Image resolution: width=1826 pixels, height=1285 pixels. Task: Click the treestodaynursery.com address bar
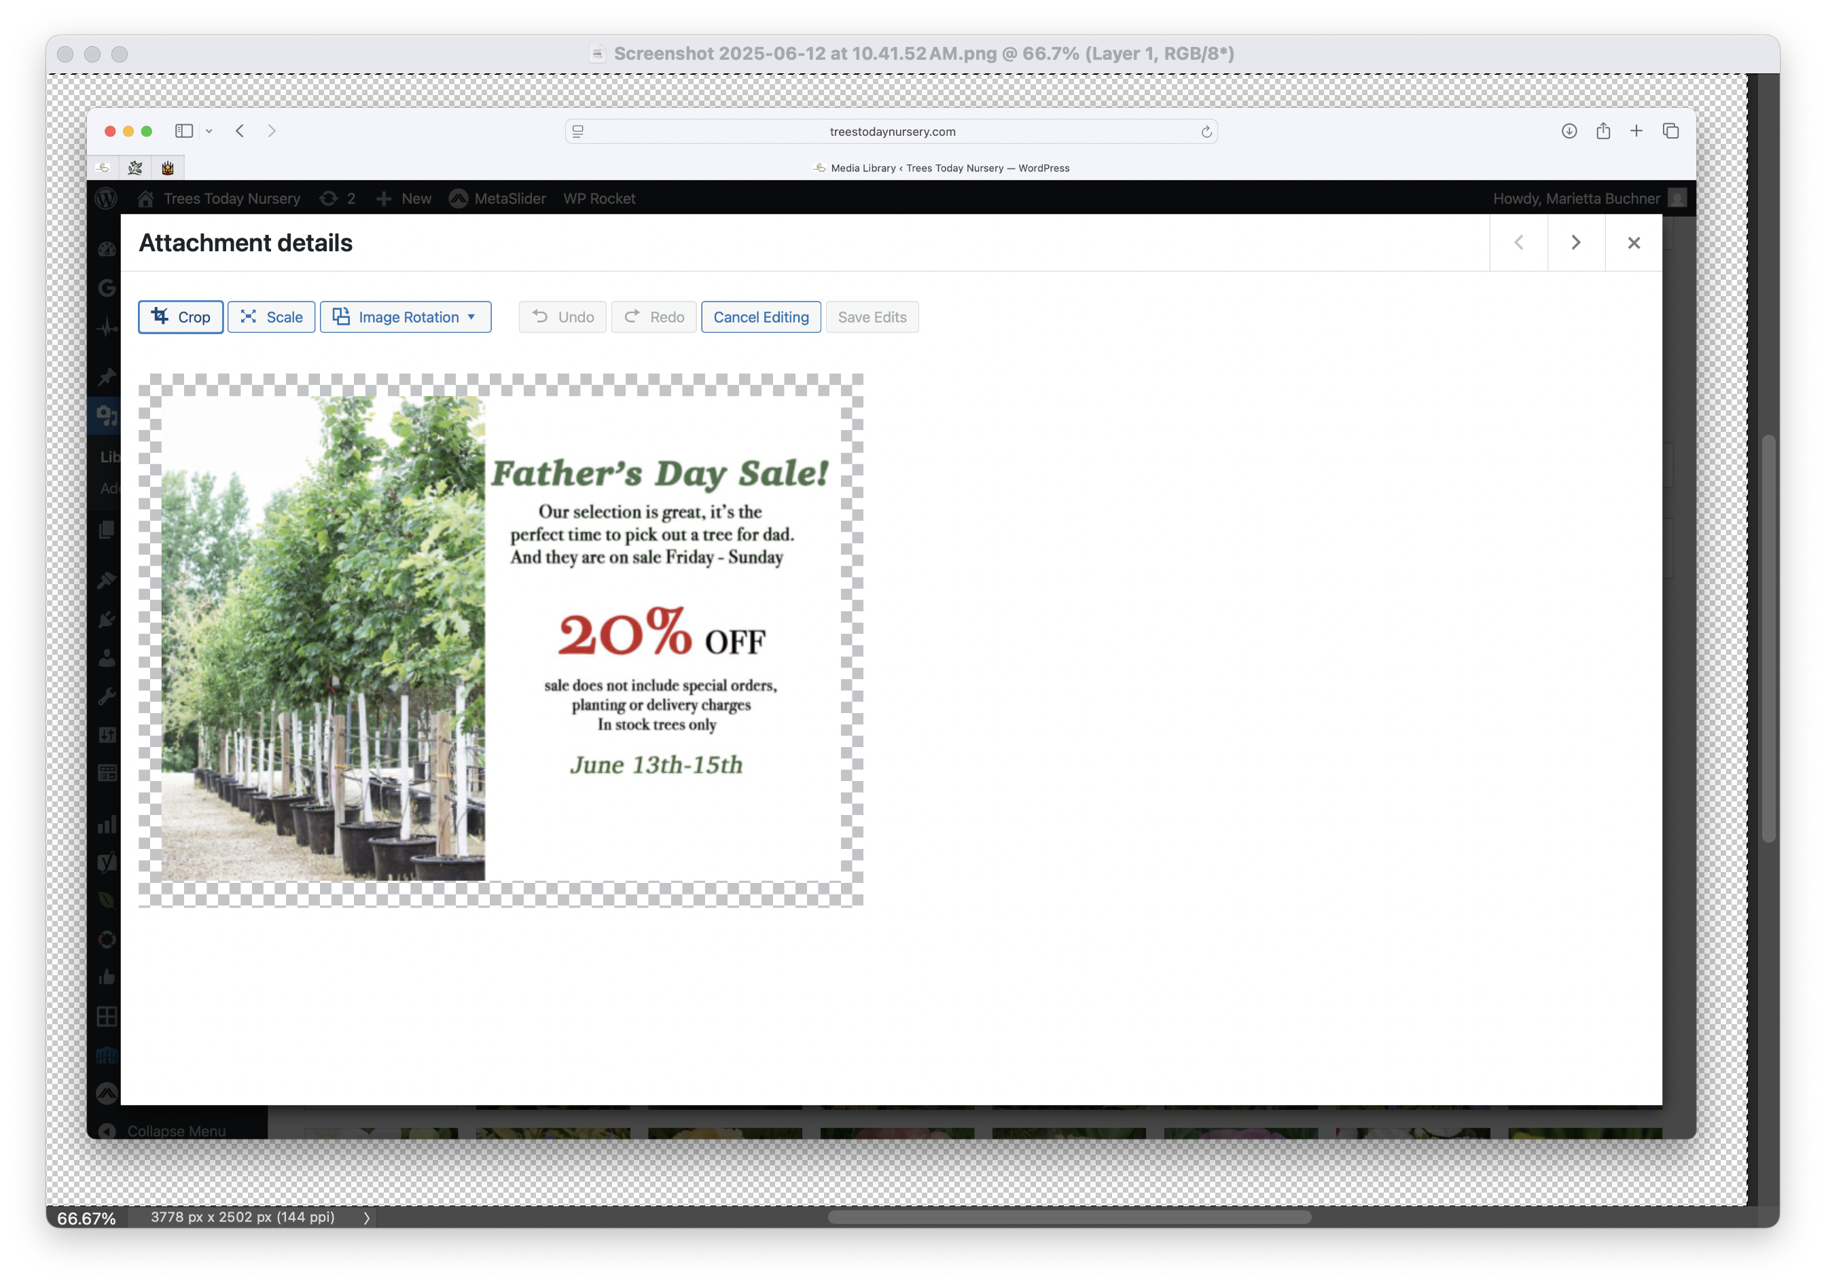pos(891,131)
